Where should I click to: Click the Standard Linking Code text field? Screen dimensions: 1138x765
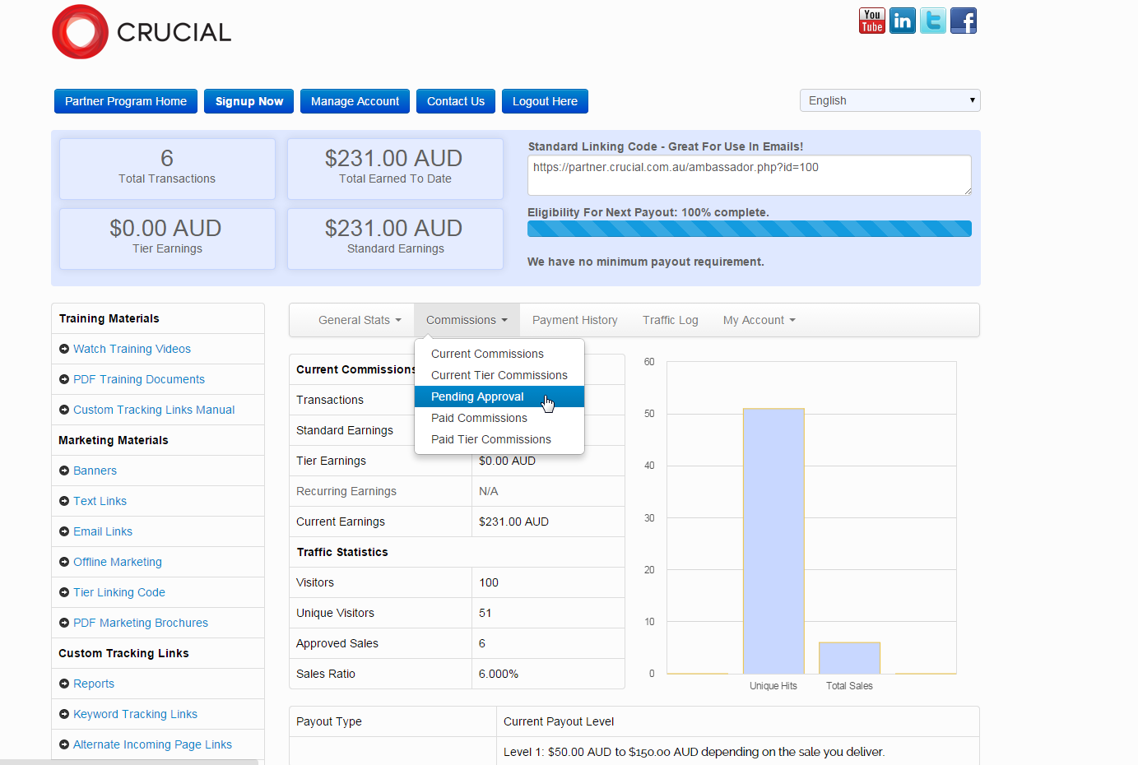click(750, 175)
